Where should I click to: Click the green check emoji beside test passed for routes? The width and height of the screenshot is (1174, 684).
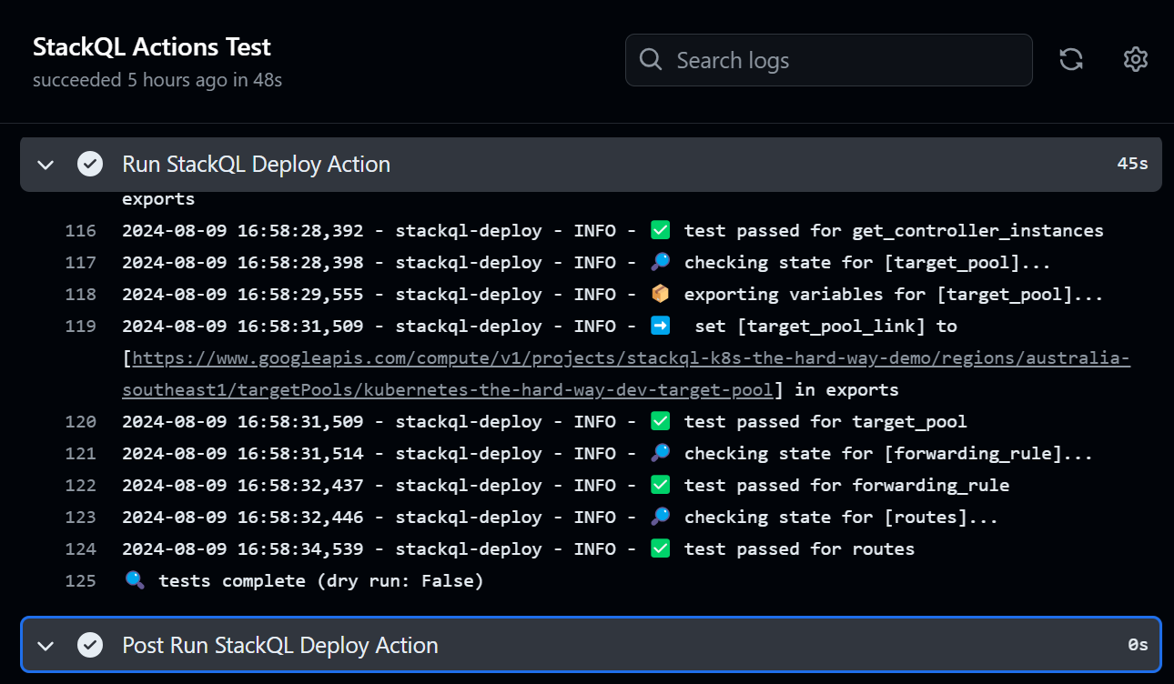(660, 548)
